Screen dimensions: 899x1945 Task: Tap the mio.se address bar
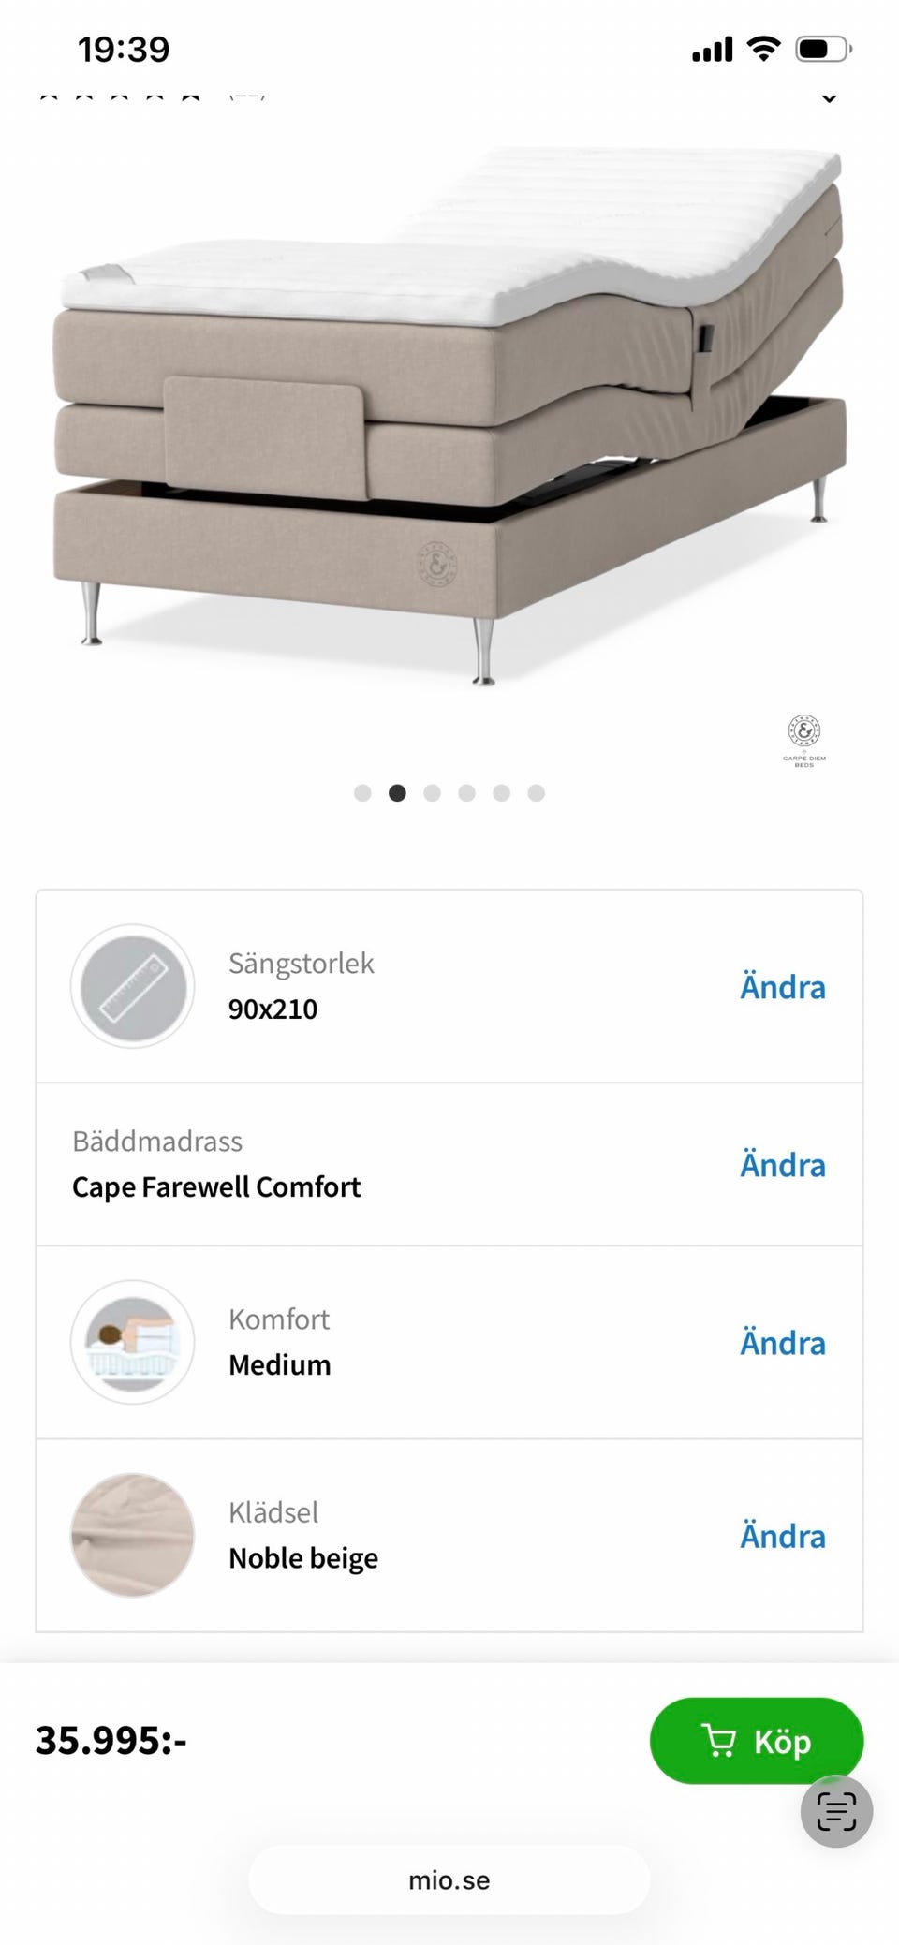pos(449,1880)
